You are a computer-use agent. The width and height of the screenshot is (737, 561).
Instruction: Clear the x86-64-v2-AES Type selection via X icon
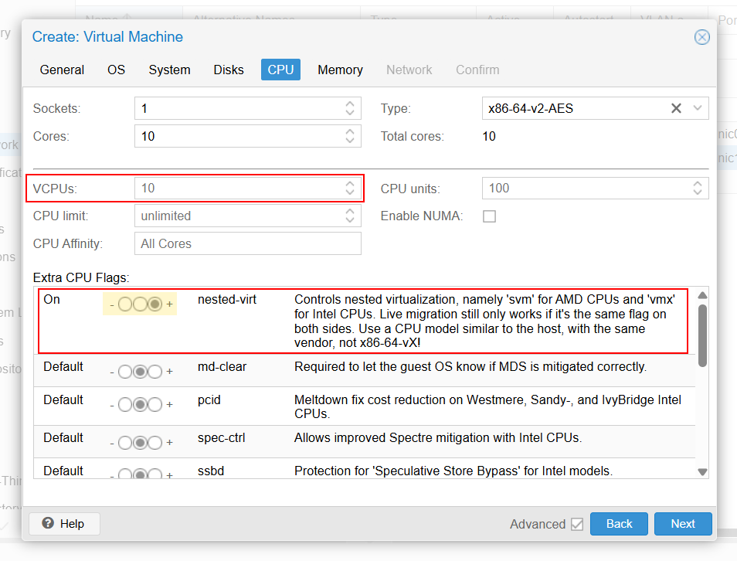pos(676,108)
